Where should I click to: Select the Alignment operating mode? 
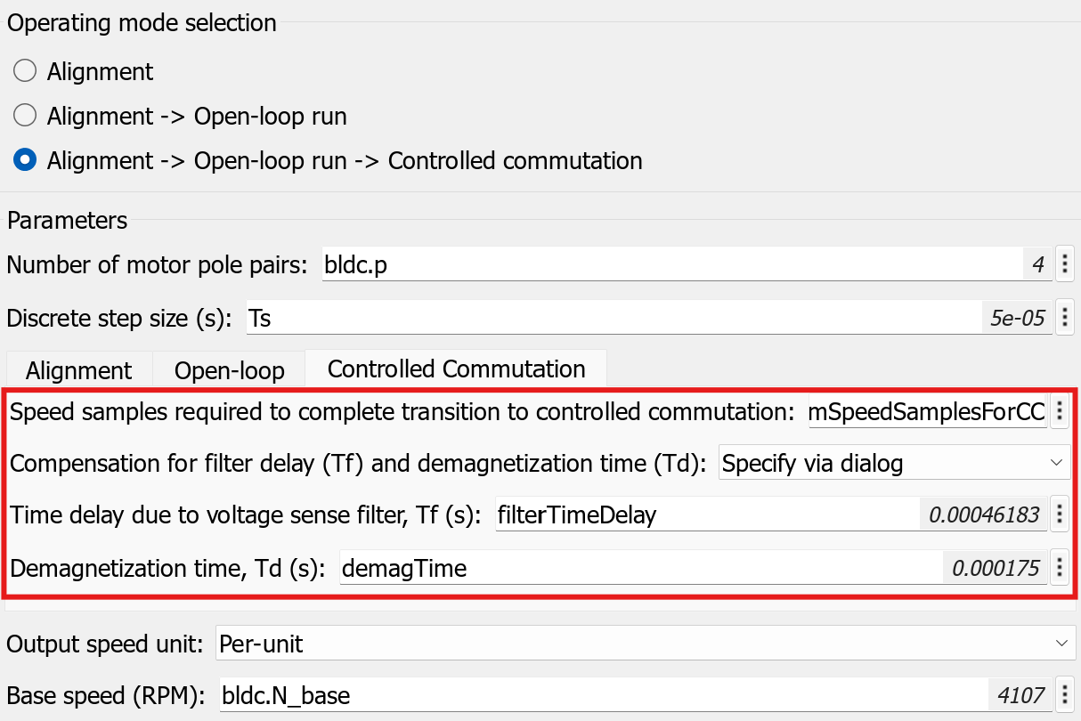(25, 71)
